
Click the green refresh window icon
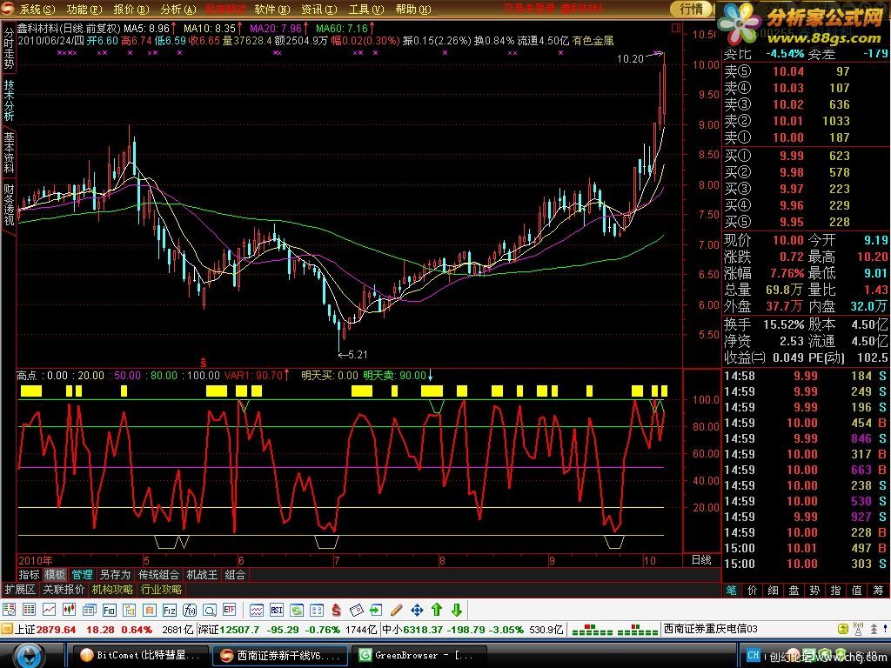297,610
